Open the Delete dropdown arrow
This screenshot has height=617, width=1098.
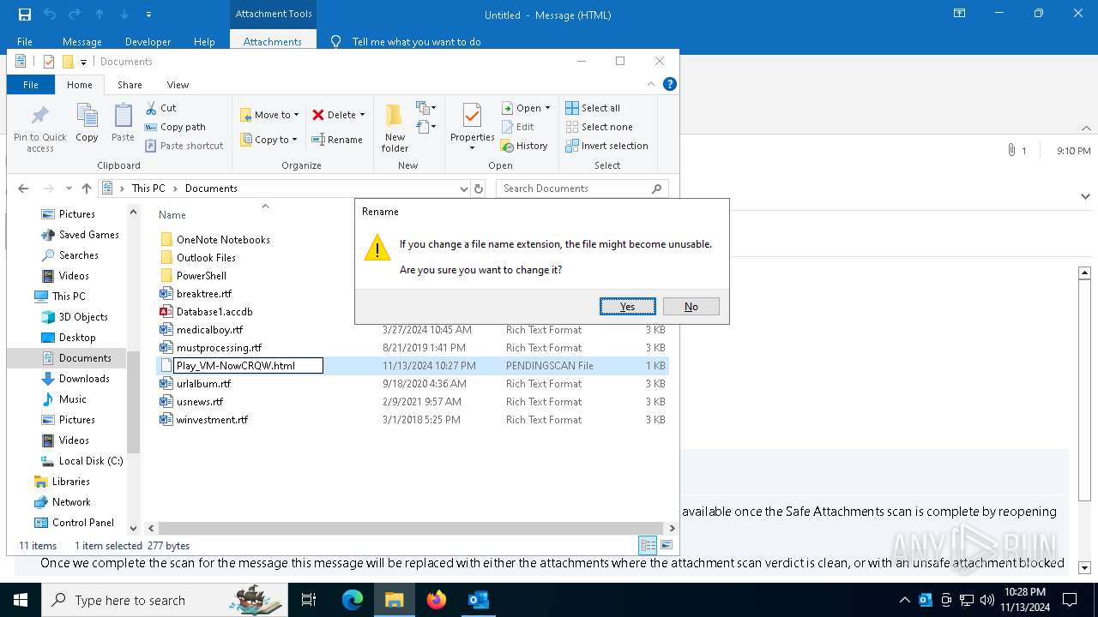point(362,115)
